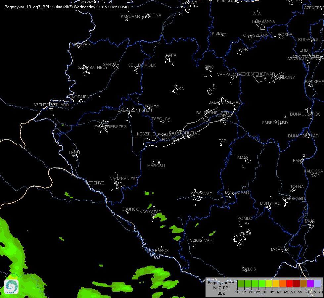Image resolution: width=324 pixels, height=298 pixels.
Task: Click the AJKA city label
Action: click(x=179, y=89)
